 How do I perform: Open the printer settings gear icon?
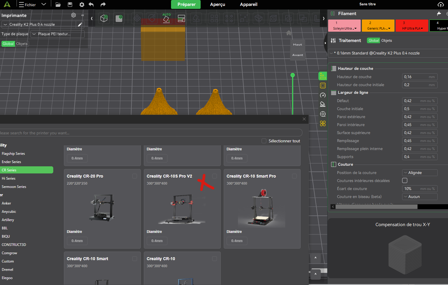(73, 15)
